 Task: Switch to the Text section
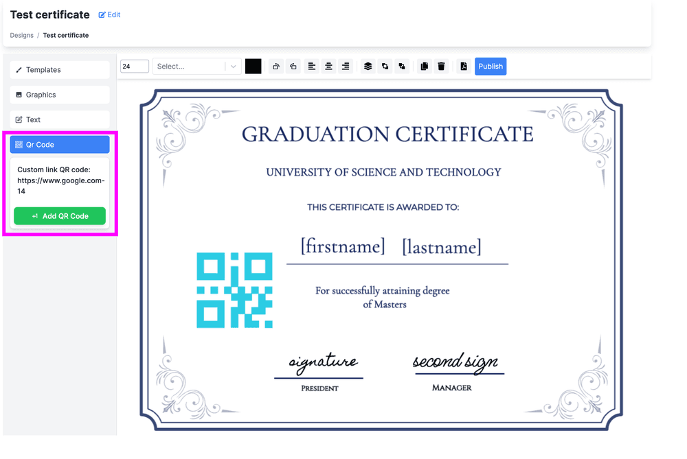59,119
